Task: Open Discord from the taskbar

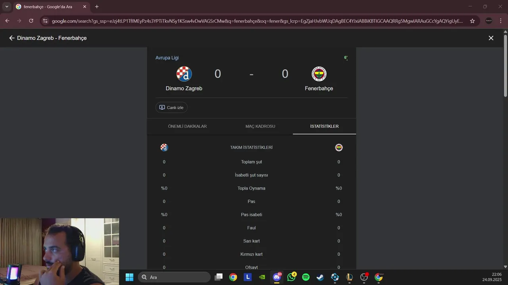Action: 277,277
